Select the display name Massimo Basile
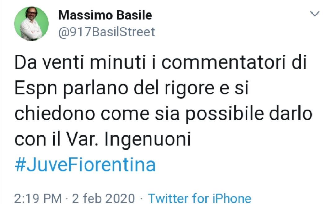335x204 pixels. click(105, 15)
